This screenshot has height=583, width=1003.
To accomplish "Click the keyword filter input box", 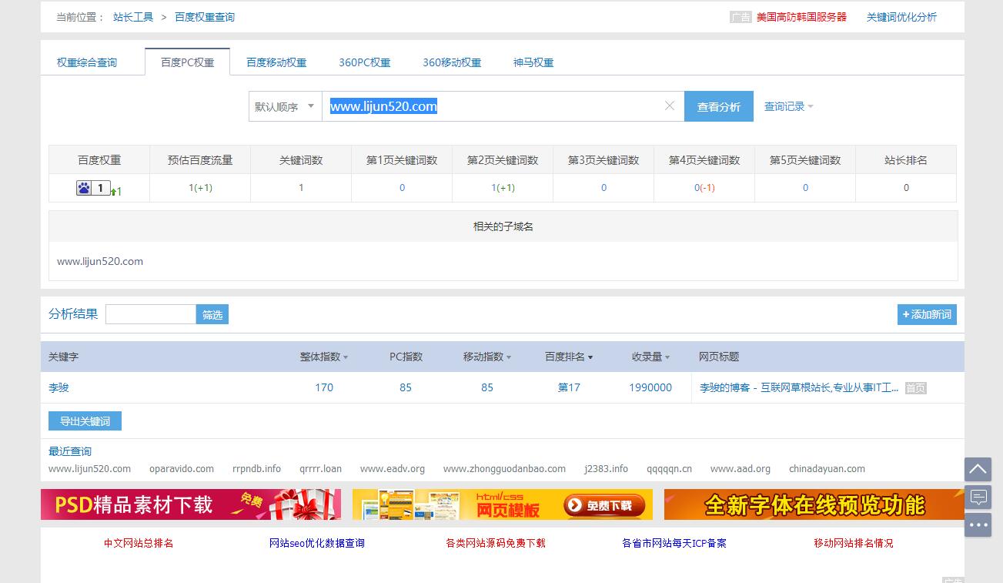I will pyautogui.click(x=151, y=314).
